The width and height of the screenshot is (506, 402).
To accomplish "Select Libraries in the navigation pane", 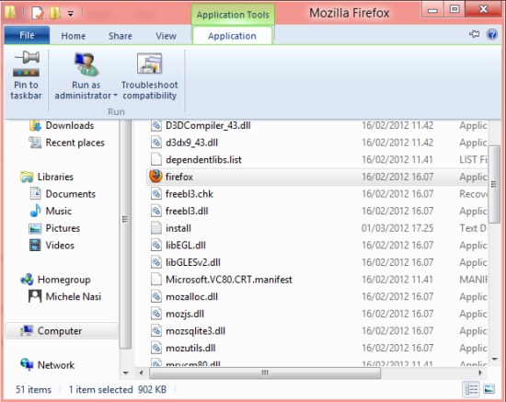I will (47, 177).
